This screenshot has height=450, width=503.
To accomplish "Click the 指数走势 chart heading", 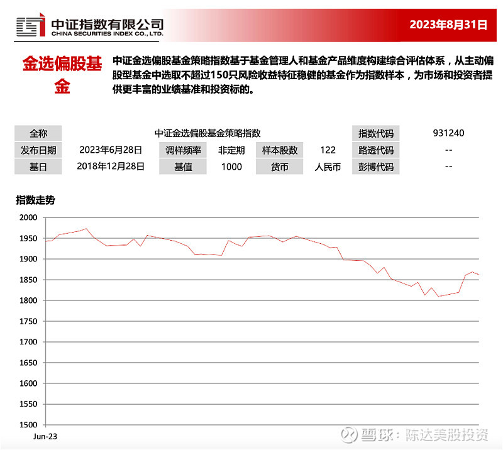I will point(35,200).
